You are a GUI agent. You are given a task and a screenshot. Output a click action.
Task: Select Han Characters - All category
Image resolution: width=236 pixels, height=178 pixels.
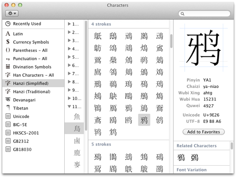tap(33, 75)
